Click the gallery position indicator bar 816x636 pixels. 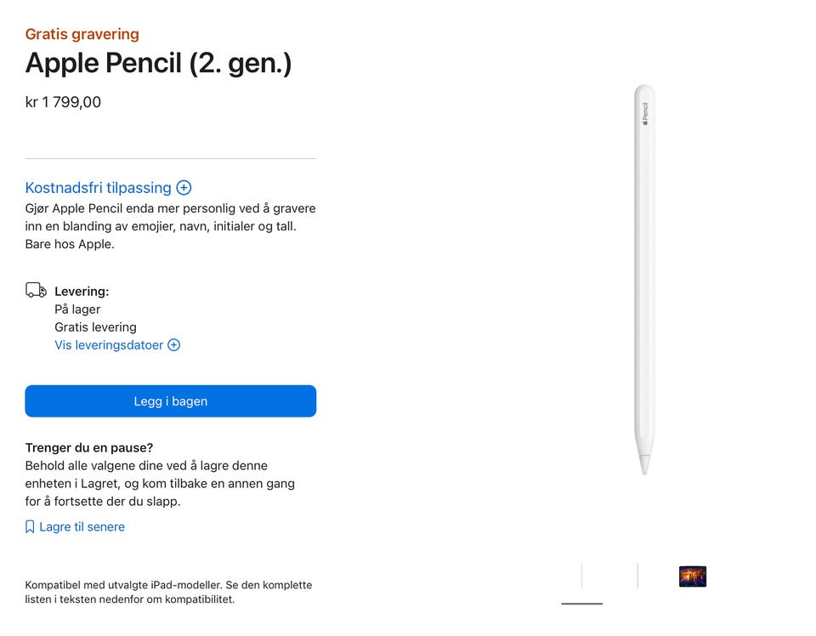(582, 604)
